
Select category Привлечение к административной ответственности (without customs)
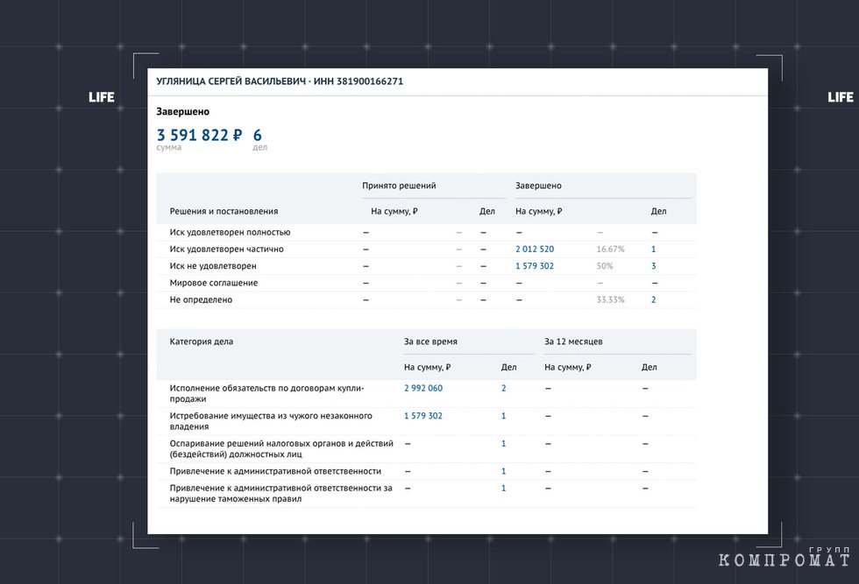[x=275, y=471]
